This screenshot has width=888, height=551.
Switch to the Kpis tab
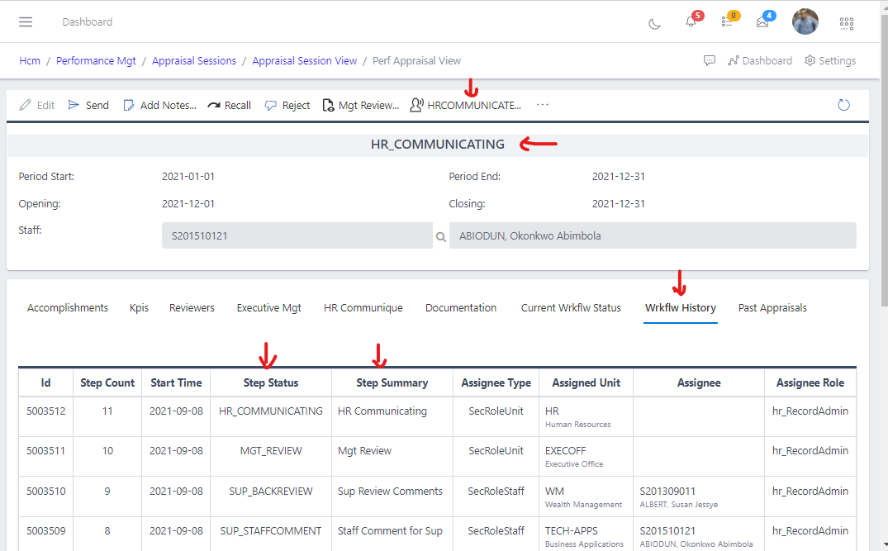tap(139, 308)
